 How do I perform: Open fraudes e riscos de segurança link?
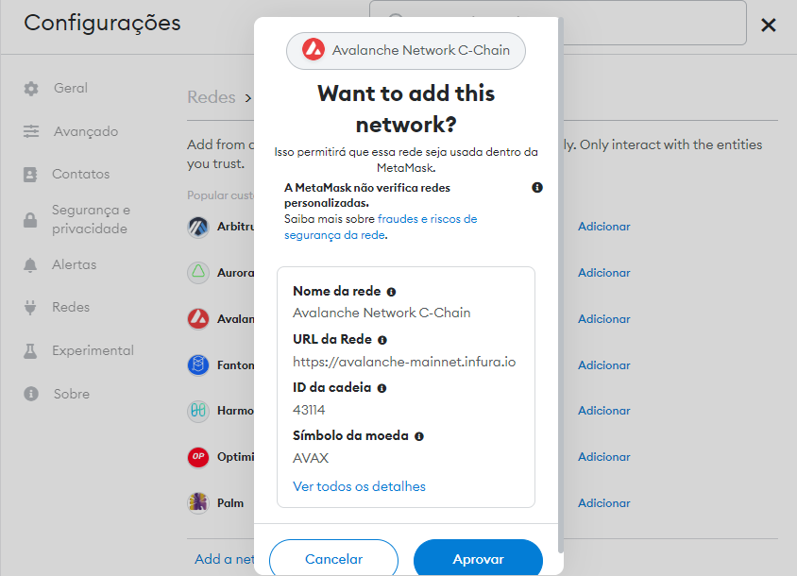[381, 227]
